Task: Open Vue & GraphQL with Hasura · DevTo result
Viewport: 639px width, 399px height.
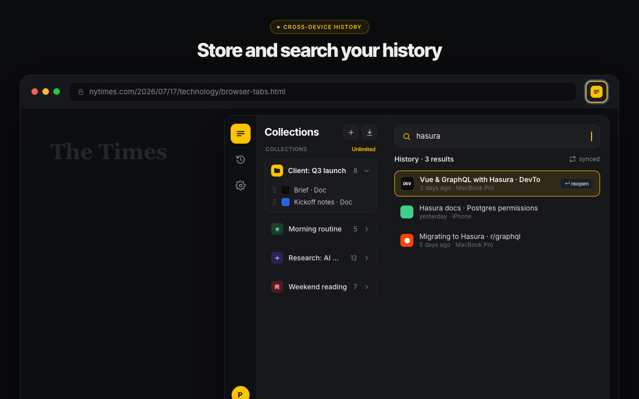Action: click(x=497, y=184)
